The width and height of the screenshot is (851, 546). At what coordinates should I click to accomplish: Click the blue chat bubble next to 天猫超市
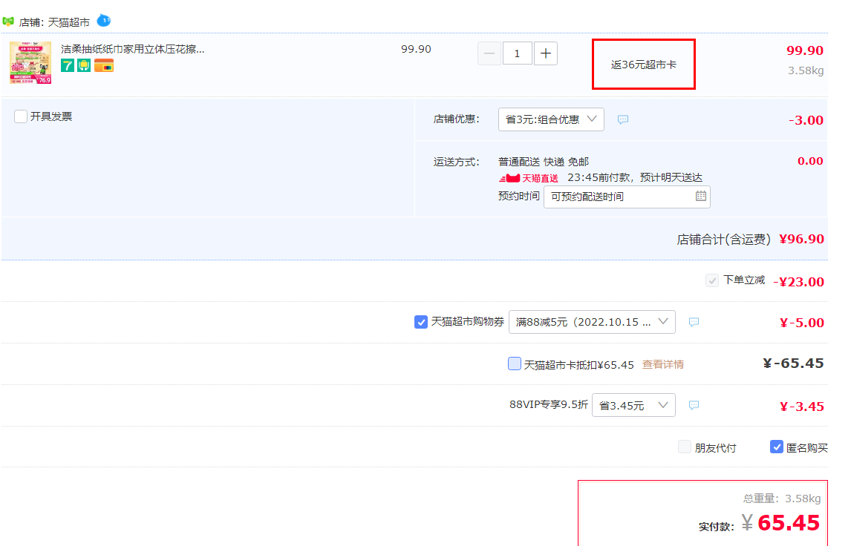[104, 21]
